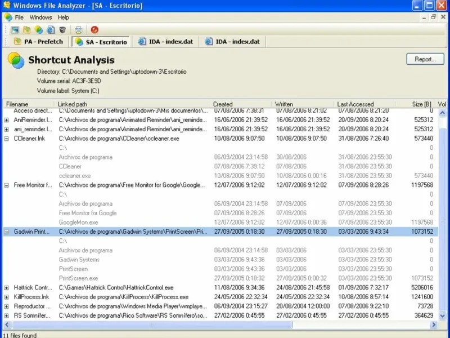Click the CCleaner folder sub-item

pyautogui.click(x=70, y=166)
